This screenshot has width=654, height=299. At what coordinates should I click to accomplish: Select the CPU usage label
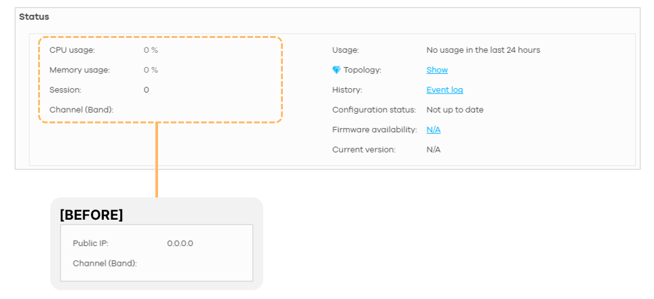[x=72, y=50]
